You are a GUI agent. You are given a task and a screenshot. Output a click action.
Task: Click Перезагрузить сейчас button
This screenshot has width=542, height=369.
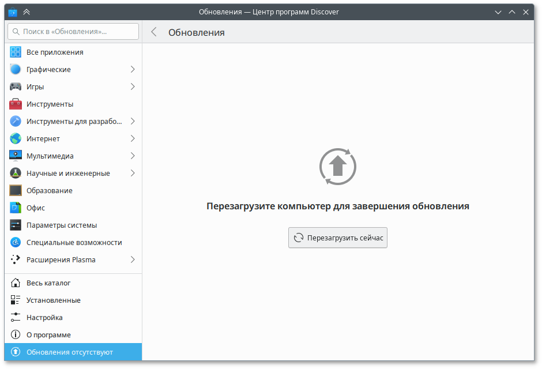coord(337,237)
